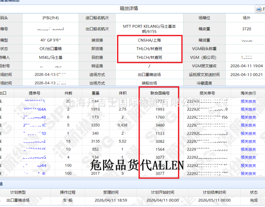Viewport: 265px width, 207px height.
Task: Click 报关放关 link in the UN 1993 row
Action: pos(248,109)
